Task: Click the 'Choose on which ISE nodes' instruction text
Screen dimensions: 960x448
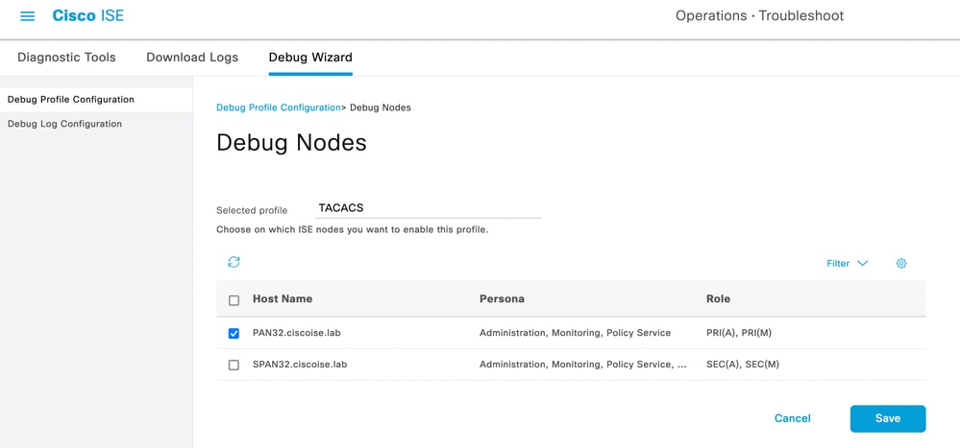Action: (352, 231)
